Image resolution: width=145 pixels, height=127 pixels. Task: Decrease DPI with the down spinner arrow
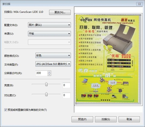(49, 75)
